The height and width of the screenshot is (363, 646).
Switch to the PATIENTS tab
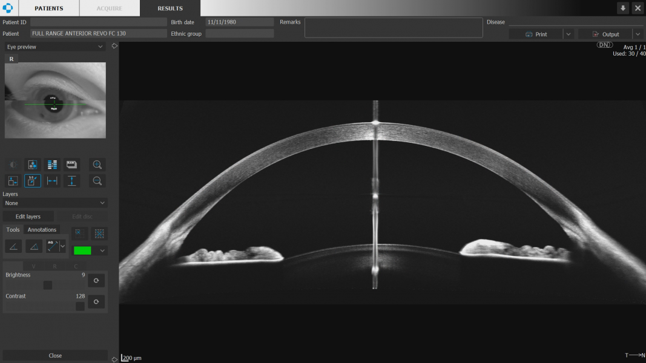pos(48,8)
